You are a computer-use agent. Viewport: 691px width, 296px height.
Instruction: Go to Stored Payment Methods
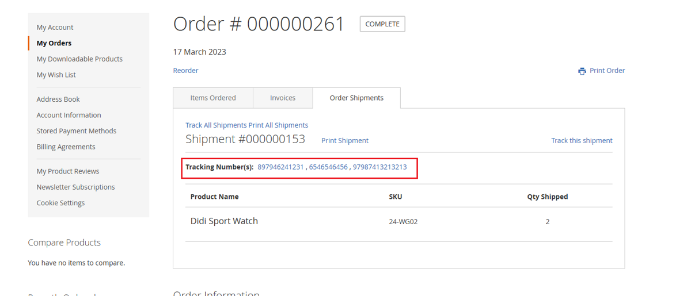click(76, 130)
